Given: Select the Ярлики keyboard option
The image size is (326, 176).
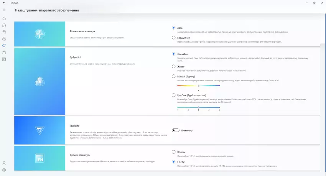Looking at the screenshot, I should point(174,152).
